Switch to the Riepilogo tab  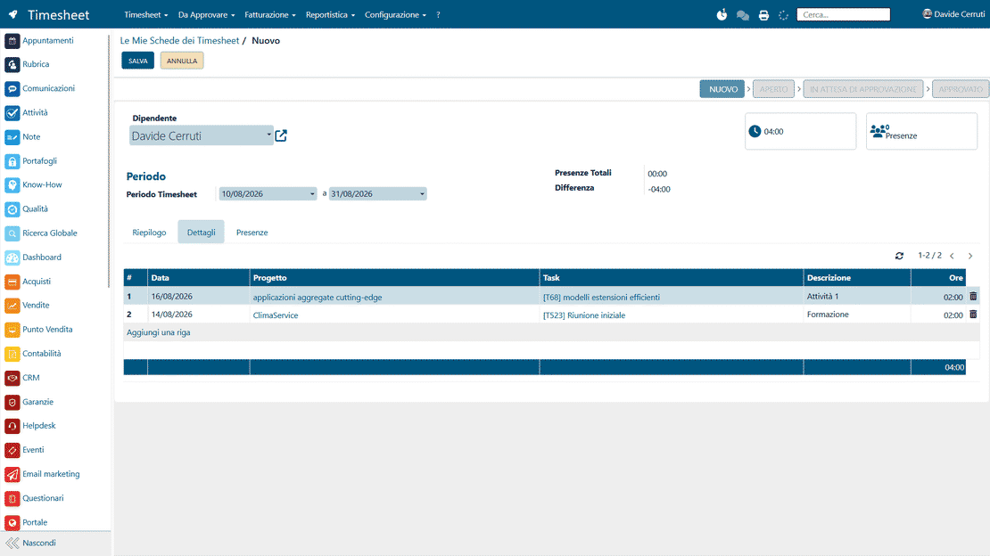[149, 233]
